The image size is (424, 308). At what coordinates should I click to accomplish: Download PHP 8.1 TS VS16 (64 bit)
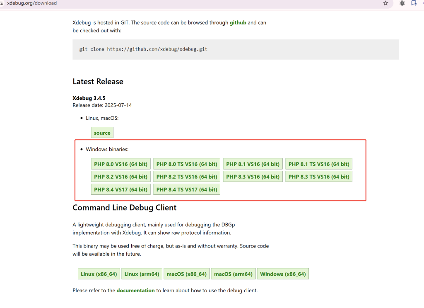[319, 164]
